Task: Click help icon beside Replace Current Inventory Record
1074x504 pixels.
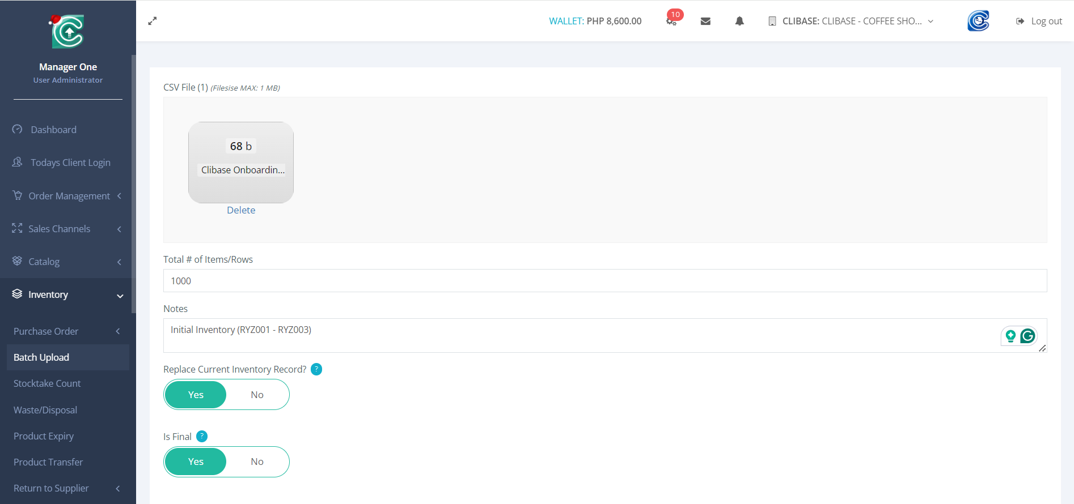Action: click(x=316, y=369)
